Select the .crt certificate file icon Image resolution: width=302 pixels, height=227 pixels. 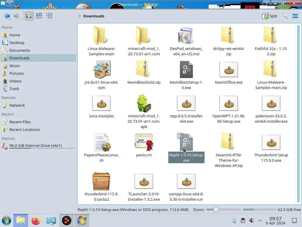[144, 142]
